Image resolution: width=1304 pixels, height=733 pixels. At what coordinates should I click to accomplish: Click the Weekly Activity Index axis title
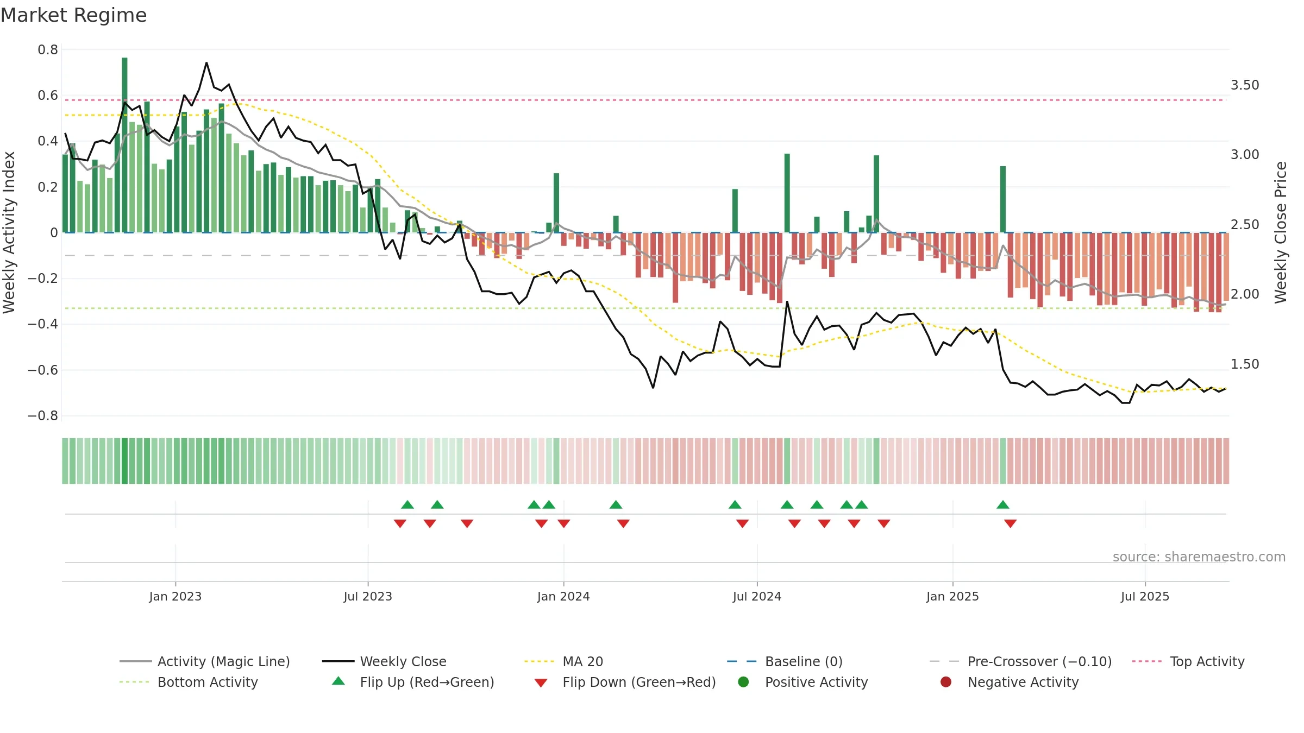pyautogui.click(x=9, y=232)
